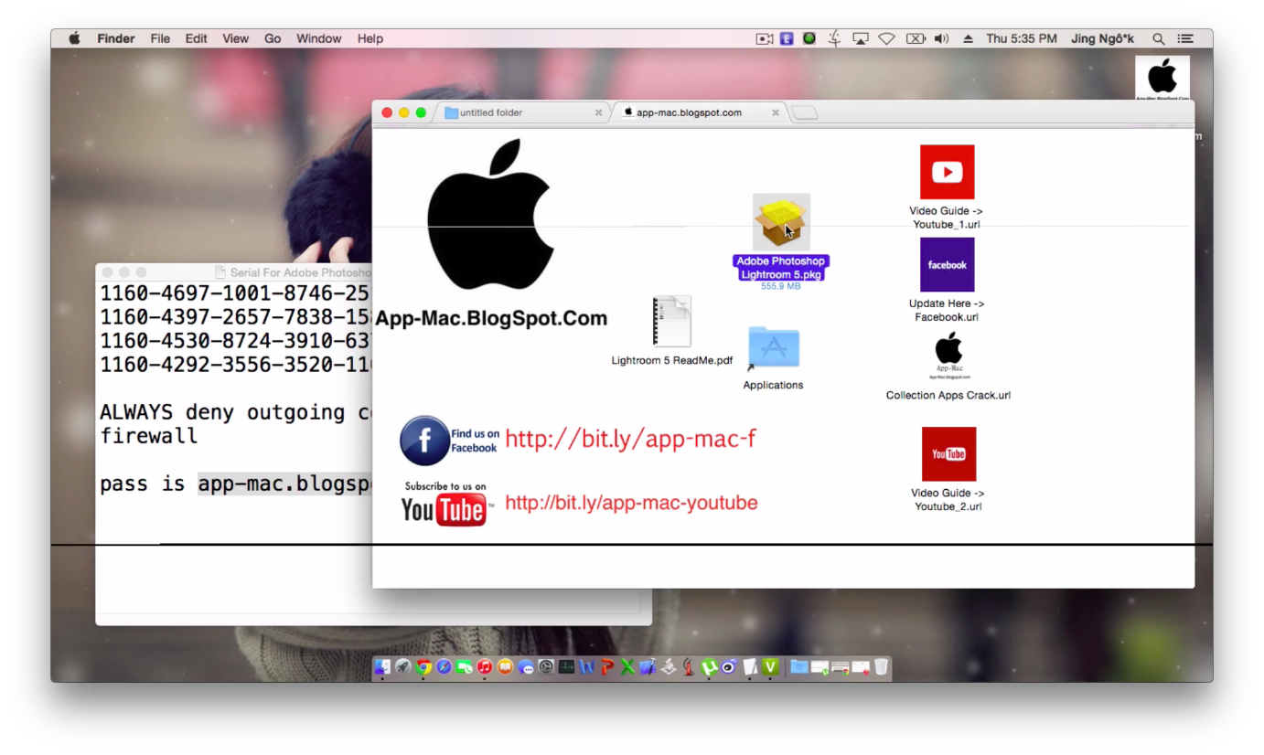Open Activity Monitor in the Dock

pos(566,667)
